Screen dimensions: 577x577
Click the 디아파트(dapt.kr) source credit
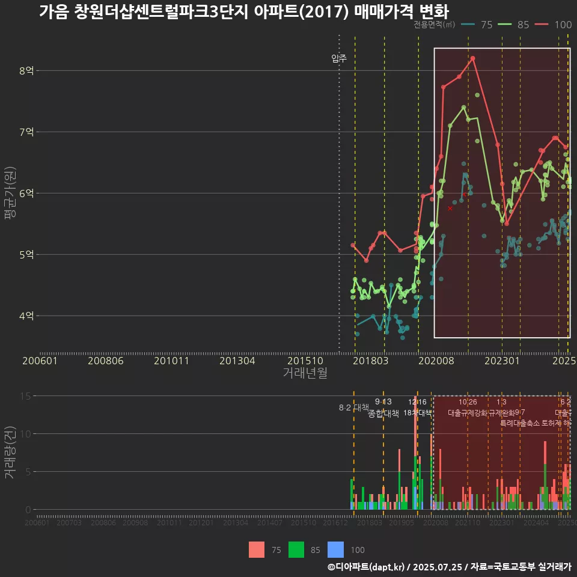(x=366, y=567)
